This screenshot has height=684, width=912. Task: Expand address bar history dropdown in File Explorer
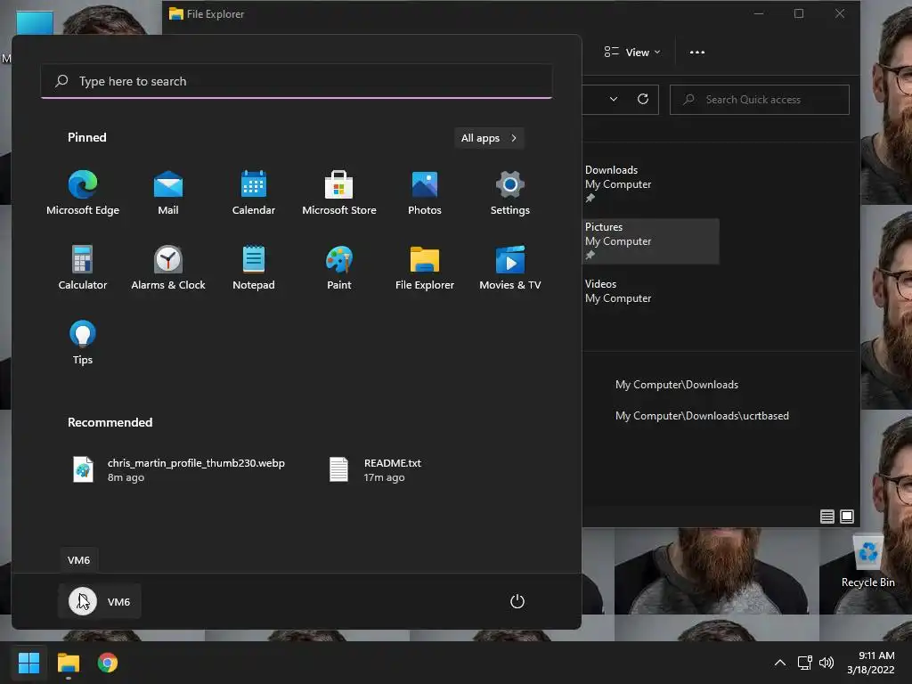click(x=613, y=100)
